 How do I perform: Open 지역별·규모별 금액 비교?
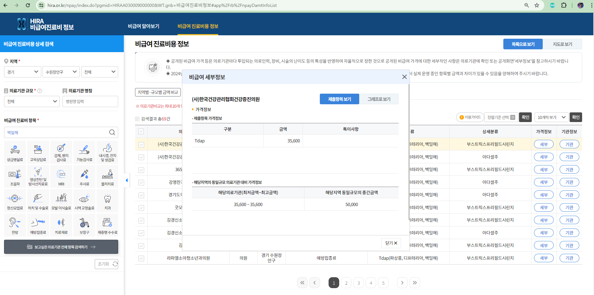coord(158,92)
